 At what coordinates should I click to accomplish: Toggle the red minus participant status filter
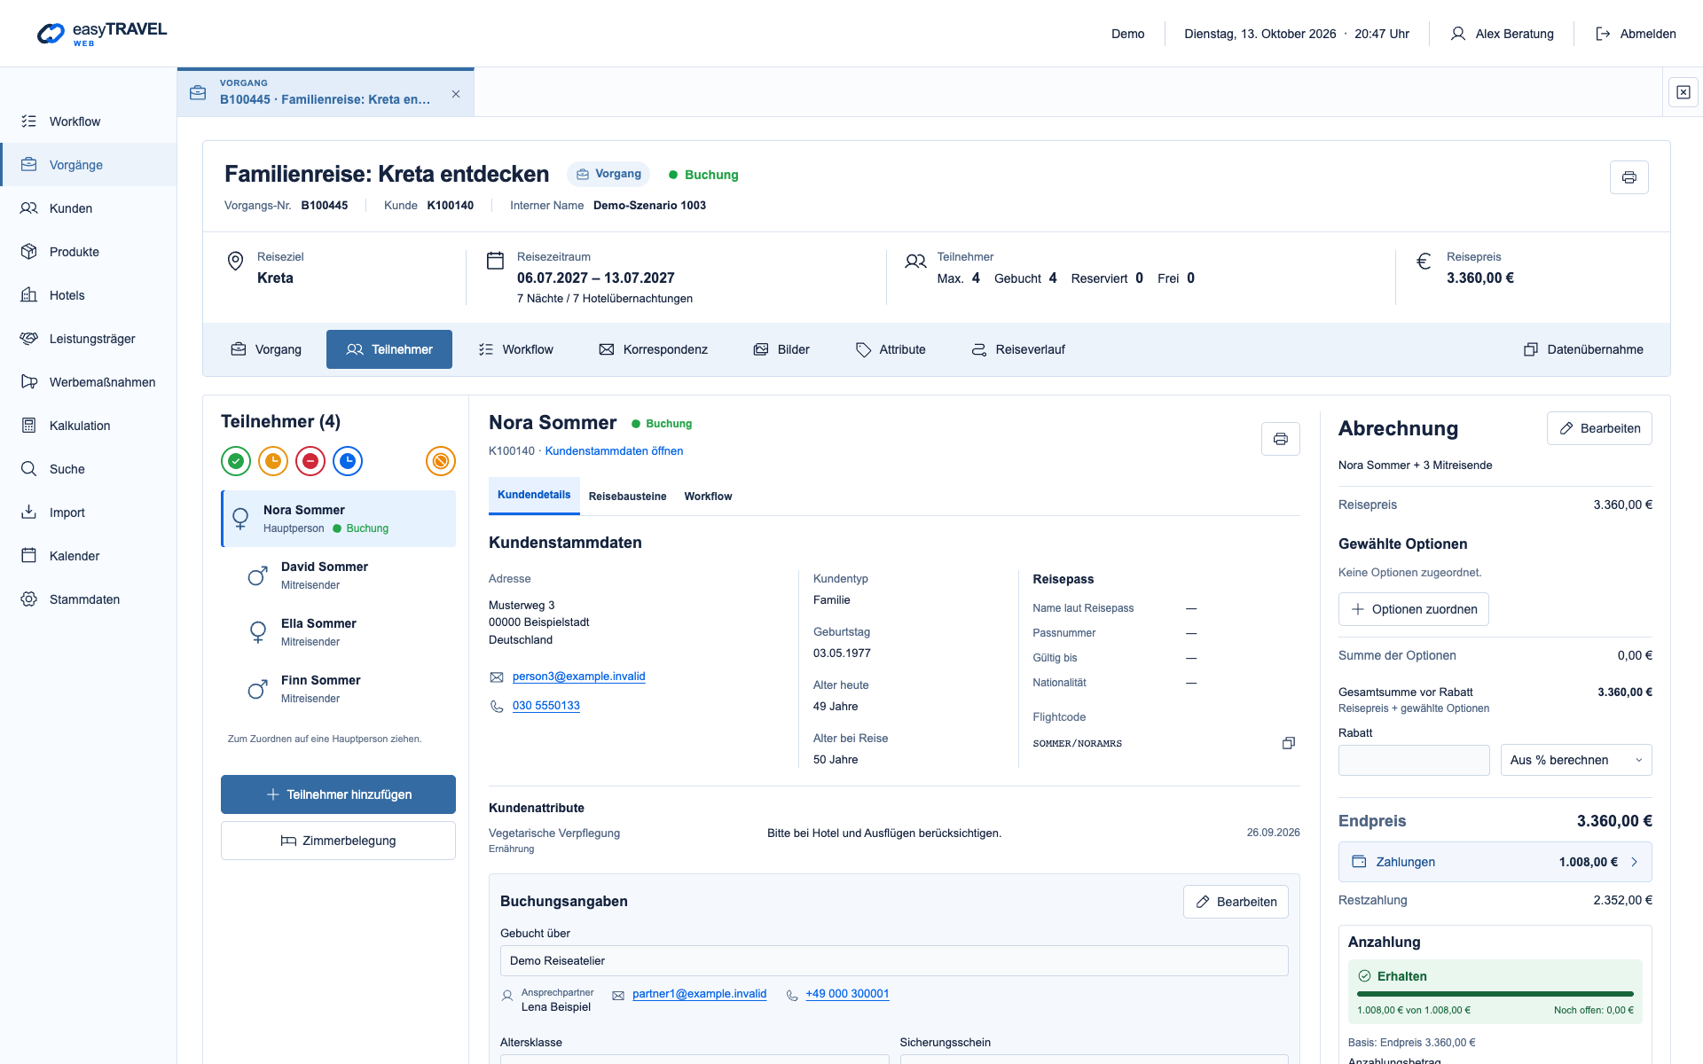click(x=310, y=461)
